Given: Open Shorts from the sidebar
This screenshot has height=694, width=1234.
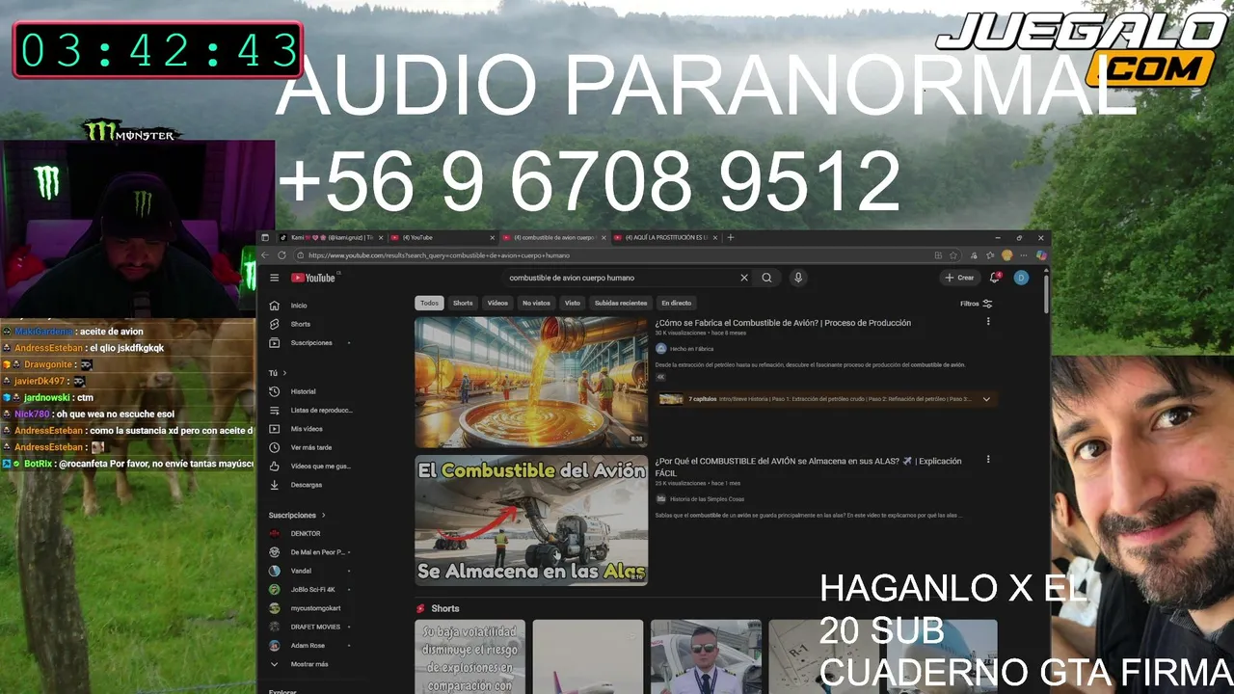Looking at the screenshot, I should (x=301, y=324).
